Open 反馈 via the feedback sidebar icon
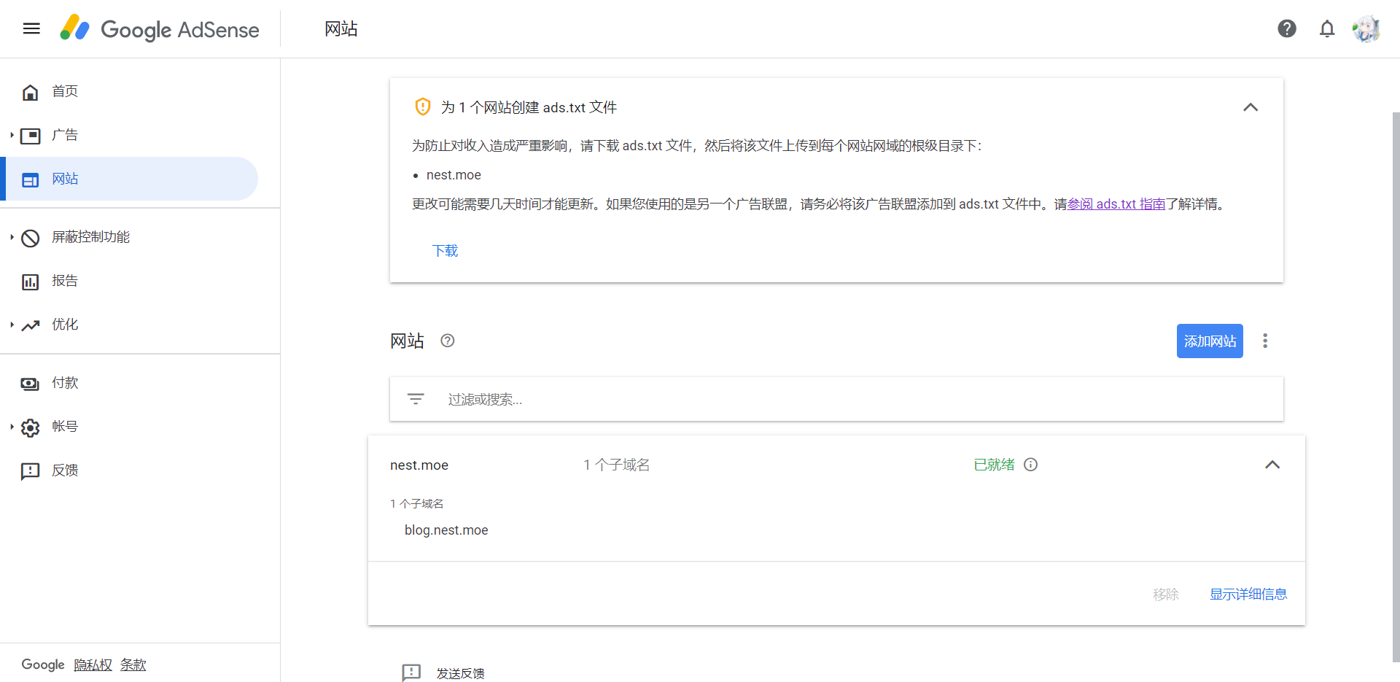This screenshot has height=682, width=1400. pos(30,470)
